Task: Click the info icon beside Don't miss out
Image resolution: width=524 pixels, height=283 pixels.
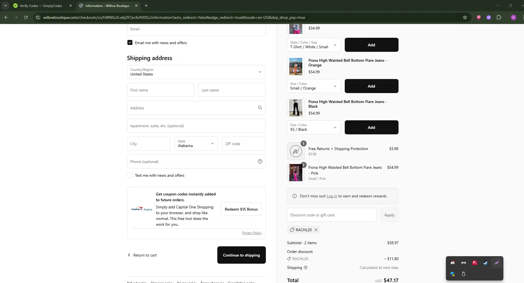Action: [294, 196]
